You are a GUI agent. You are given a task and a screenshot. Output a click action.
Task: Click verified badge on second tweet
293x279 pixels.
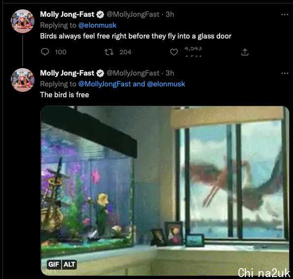(100, 73)
